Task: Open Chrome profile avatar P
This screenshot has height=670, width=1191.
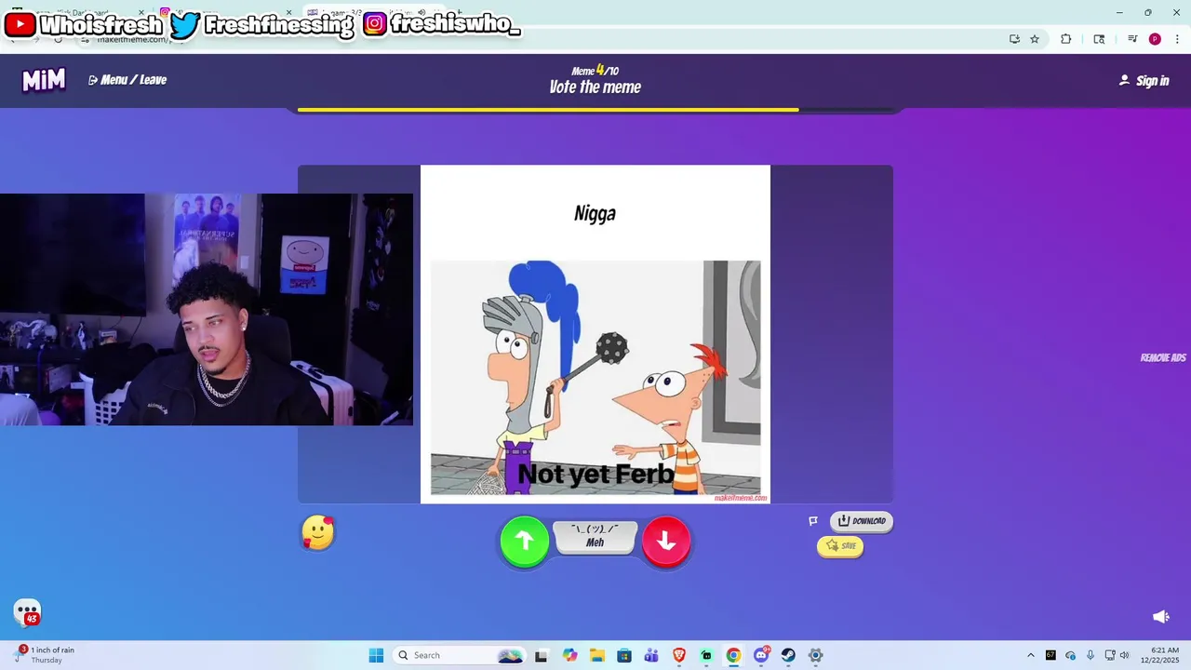Action: point(1155,39)
